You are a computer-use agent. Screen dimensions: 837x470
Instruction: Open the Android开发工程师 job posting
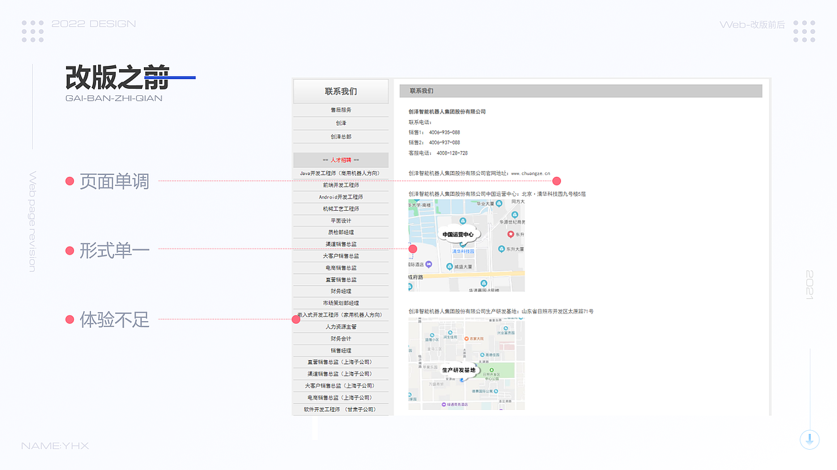pos(340,196)
